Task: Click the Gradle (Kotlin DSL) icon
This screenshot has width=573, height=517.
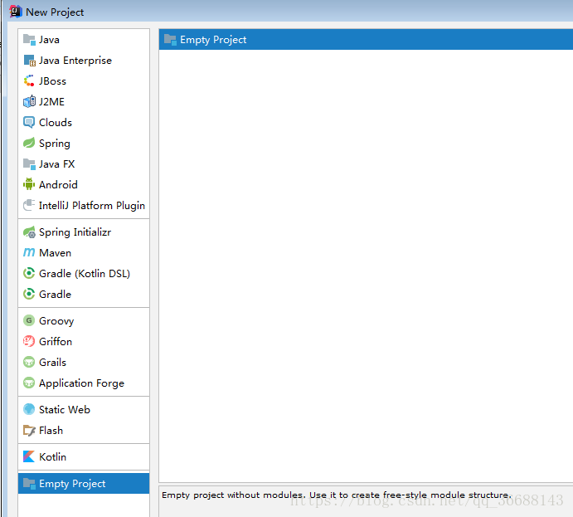Action: pyautogui.click(x=29, y=274)
